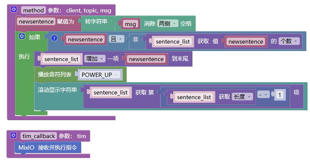The width and height of the screenshot is (310, 162).
Task: Select newsentence variable beside the question mark
Action: click(x=85, y=39)
